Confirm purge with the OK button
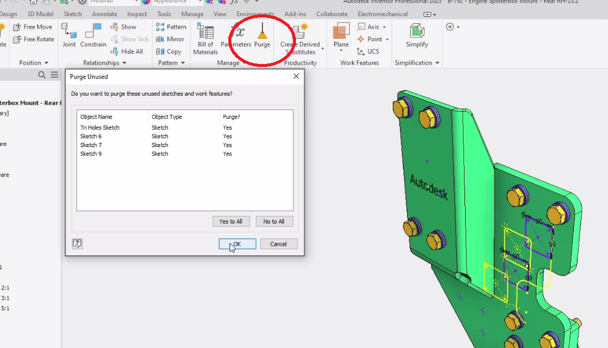Screen dimensions: 608x348 point(237,244)
